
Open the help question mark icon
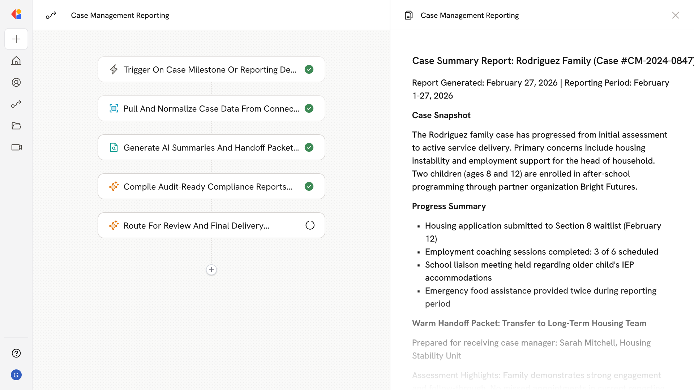(x=16, y=353)
